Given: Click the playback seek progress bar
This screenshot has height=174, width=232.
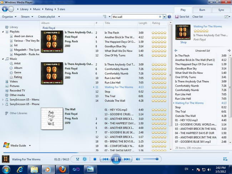Looking at the screenshot, I should [116, 152].
